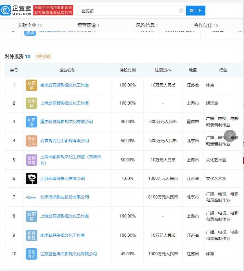244x271 pixels.
Task: Open the 合作伙伴 tab
Action: click(x=206, y=25)
